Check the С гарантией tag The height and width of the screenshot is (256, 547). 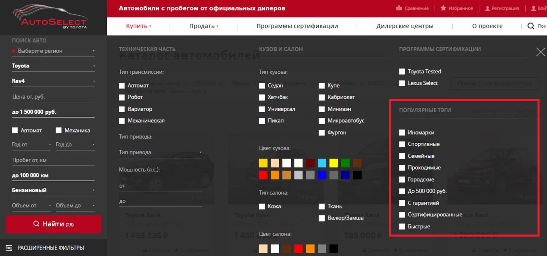(402, 203)
